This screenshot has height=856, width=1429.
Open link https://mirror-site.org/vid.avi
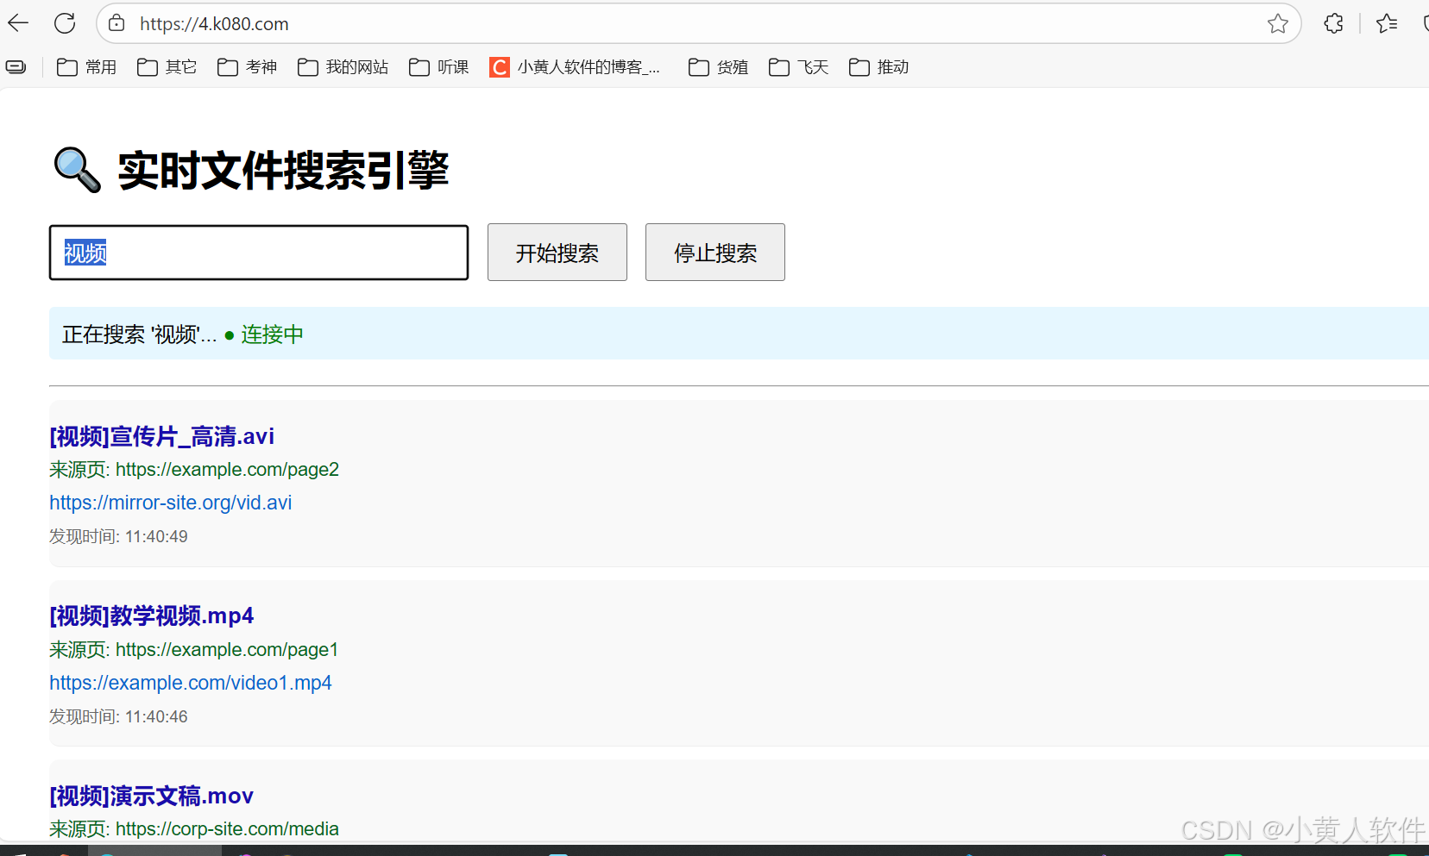[x=171, y=503]
